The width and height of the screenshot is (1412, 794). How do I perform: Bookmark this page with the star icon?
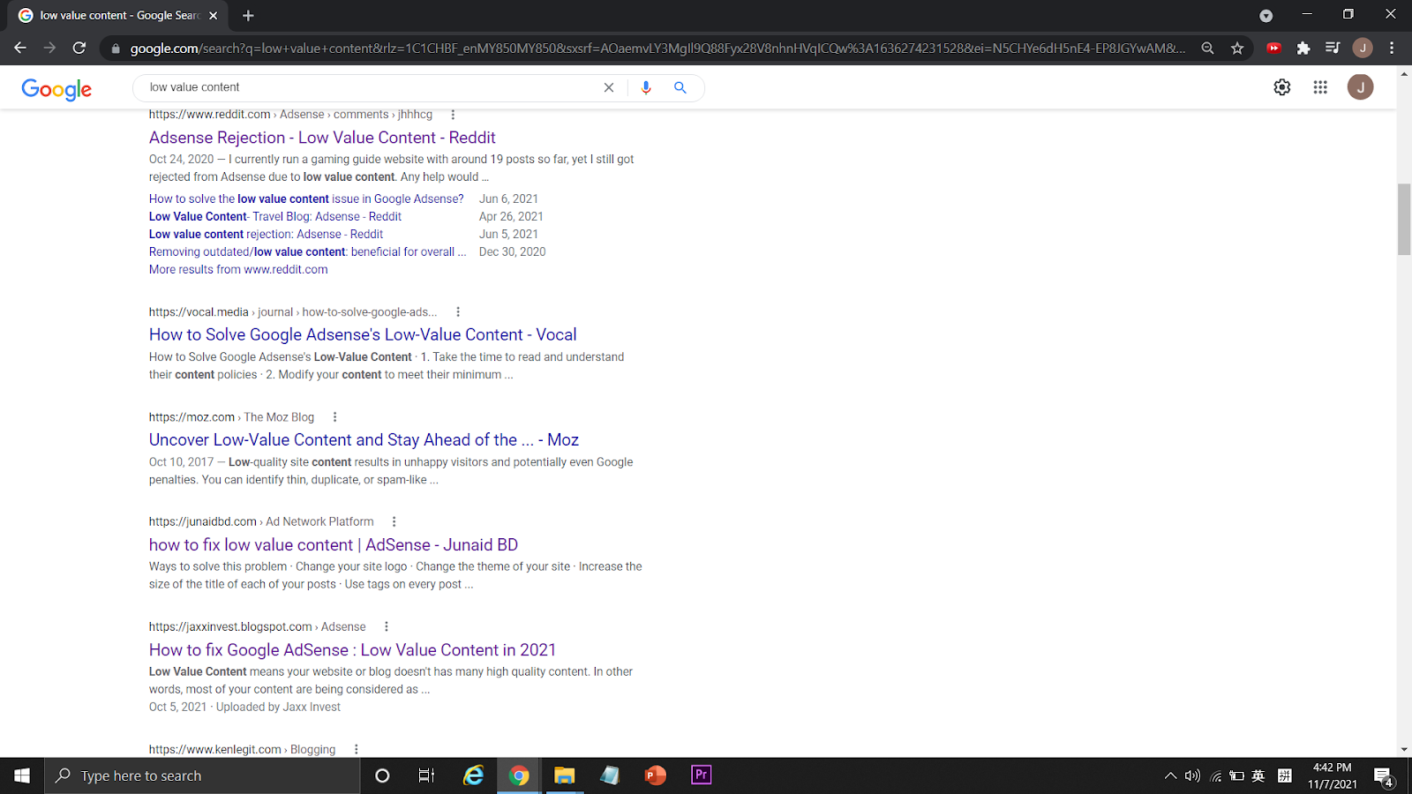(x=1237, y=49)
